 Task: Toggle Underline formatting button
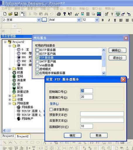pyautogui.click(x=115, y=20)
